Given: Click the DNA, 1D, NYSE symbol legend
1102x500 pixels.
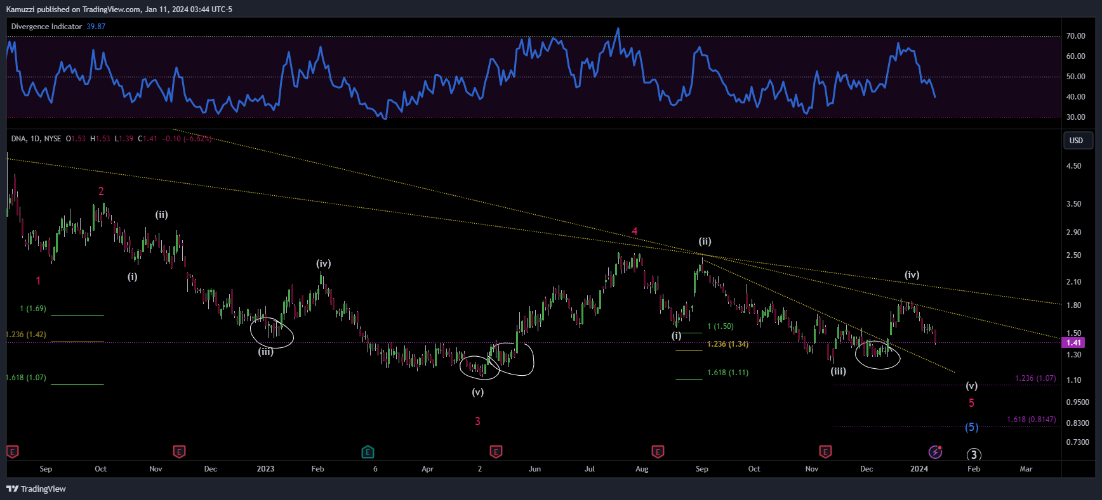Looking at the screenshot, I should [36, 139].
